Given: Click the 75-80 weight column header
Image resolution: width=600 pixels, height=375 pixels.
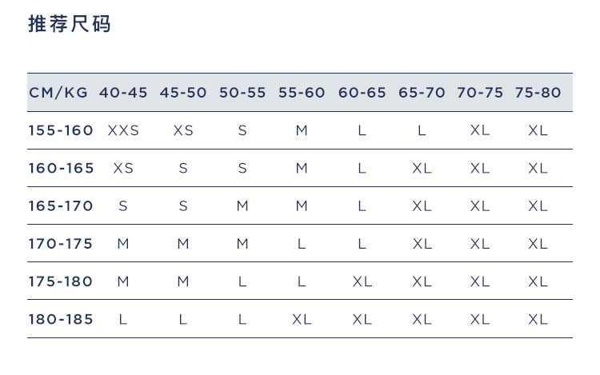Looking at the screenshot, I should 538,93.
